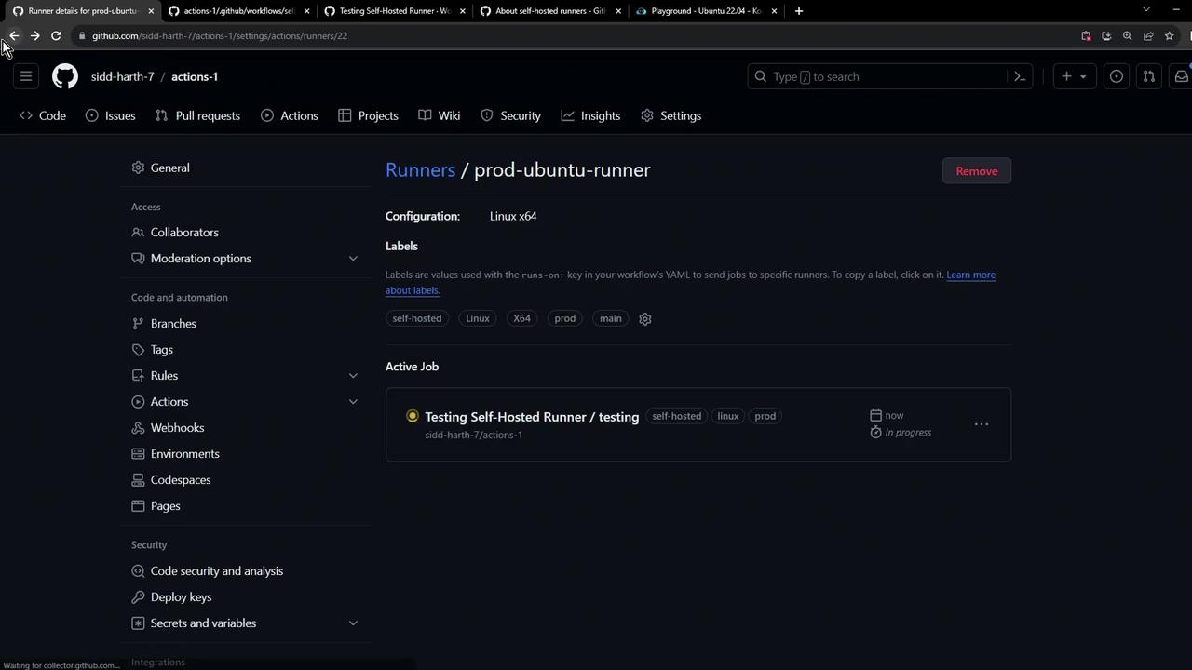This screenshot has width=1192, height=670.
Task: Click the browser address bar URL
Action: (x=220, y=35)
